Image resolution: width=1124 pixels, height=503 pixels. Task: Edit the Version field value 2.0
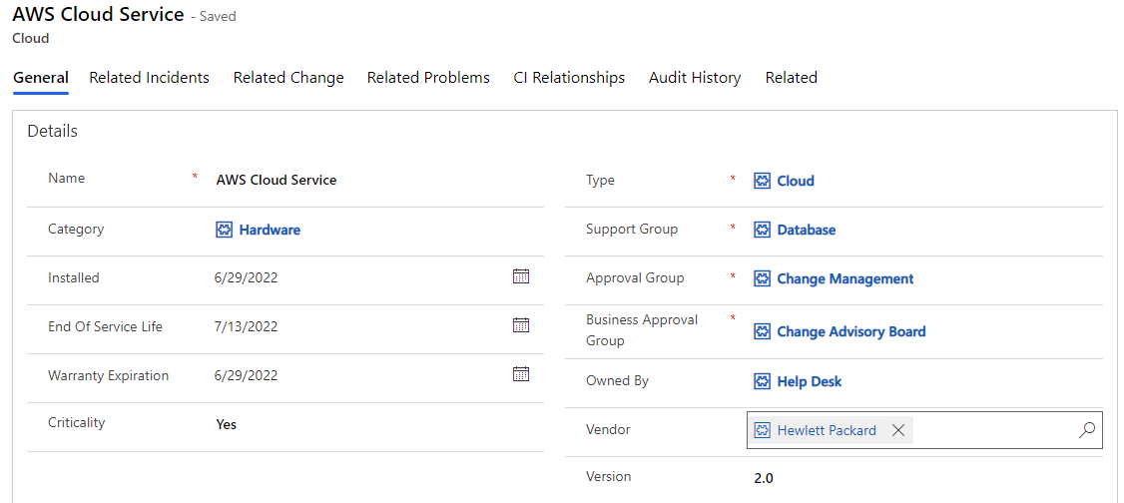click(764, 478)
